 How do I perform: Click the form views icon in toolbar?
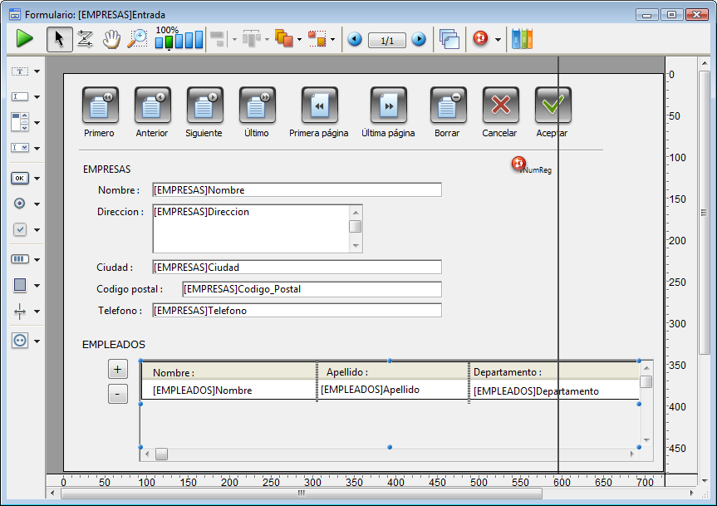[x=449, y=39]
